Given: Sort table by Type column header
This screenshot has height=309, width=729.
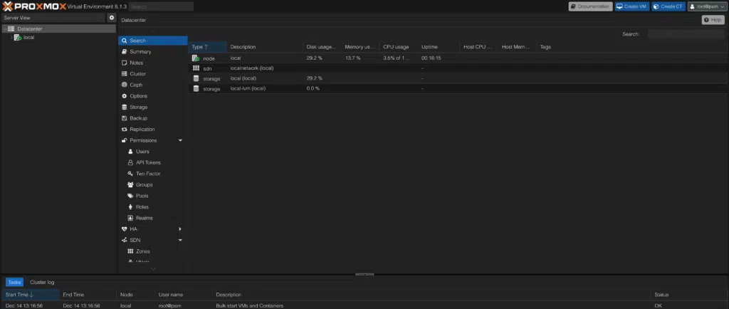Looking at the screenshot, I should point(207,47).
